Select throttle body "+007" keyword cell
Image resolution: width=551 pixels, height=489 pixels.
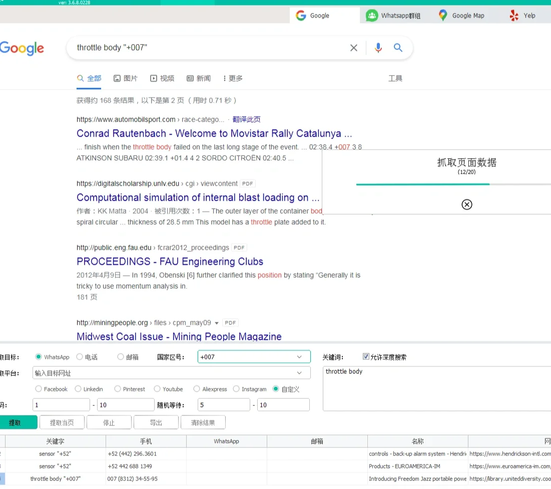[55, 479]
